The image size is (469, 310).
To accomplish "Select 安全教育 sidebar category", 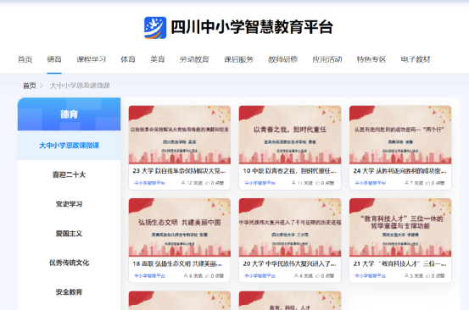I will [69, 291].
